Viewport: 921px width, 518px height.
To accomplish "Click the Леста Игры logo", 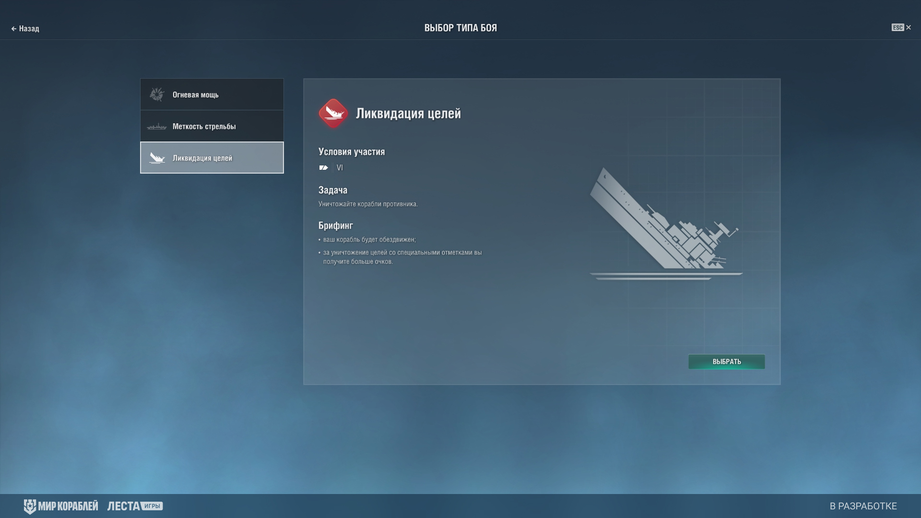I will click(135, 506).
